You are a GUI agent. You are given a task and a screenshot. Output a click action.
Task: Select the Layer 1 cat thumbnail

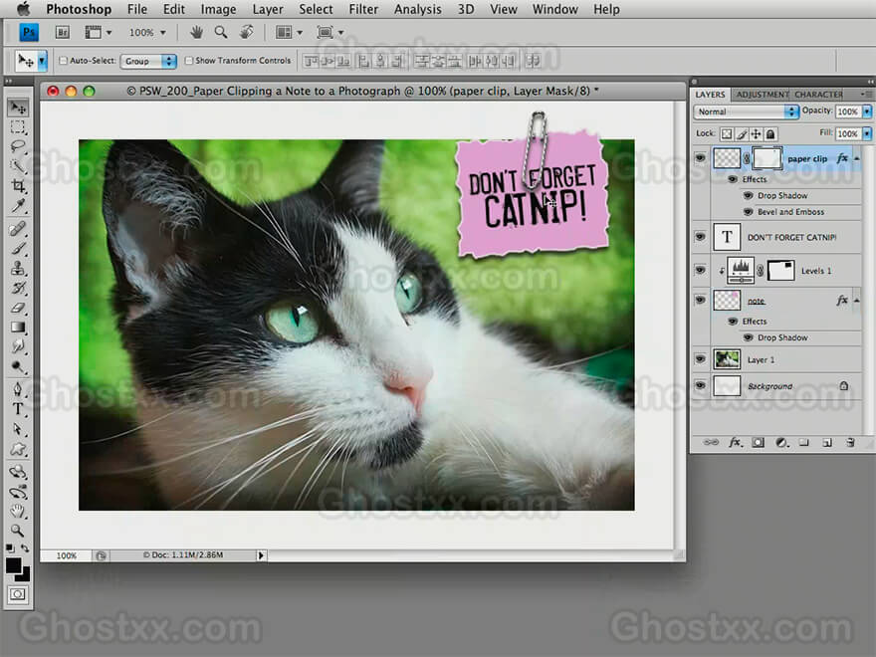[727, 359]
